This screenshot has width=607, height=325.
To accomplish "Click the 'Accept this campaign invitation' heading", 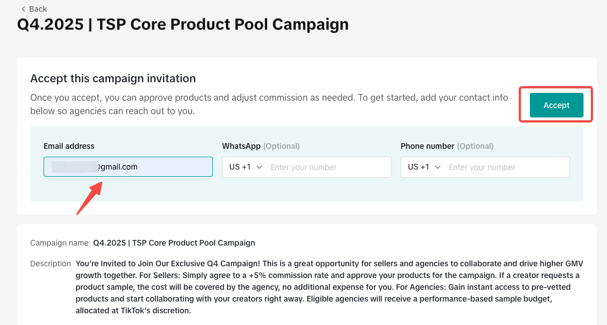I will (113, 78).
